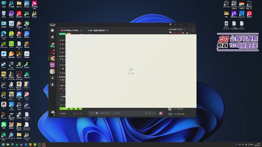The width and height of the screenshot is (262, 147).
Task: Open TestMem5 desktop shortcut
Action: pyautogui.click(x=27, y=14)
